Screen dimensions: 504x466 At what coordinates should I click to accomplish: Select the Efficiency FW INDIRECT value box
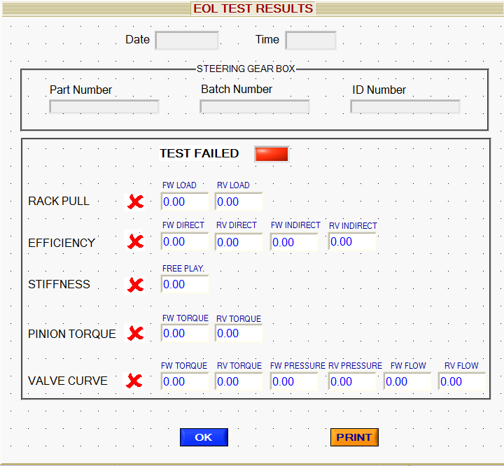click(294, 242)
